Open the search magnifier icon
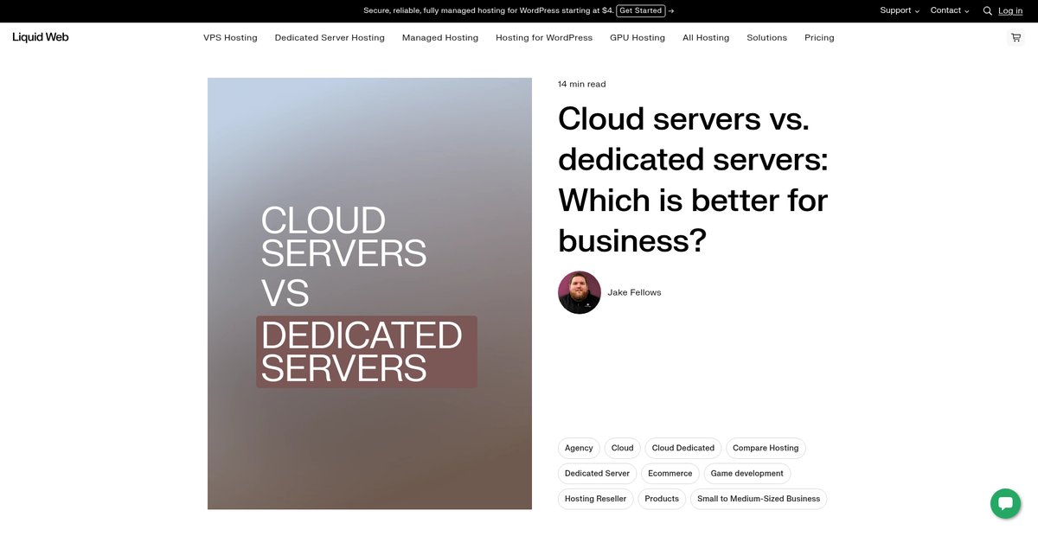The image size is (1038, 536). [x=987, y=11]
